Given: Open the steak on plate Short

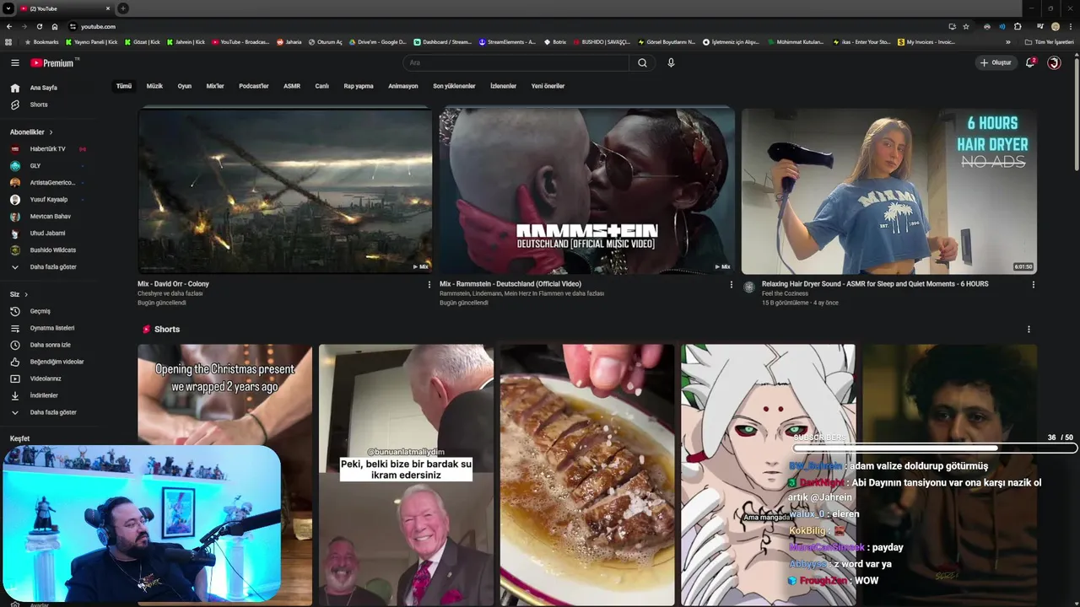Looking at the screenshot, I should (x=587, y=475).
